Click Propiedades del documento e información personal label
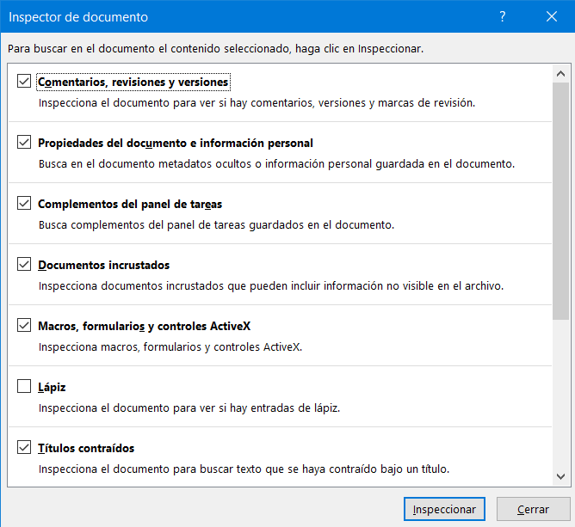Screen dimensions: 575x527 pyautogui.click(x=176, y=144)
